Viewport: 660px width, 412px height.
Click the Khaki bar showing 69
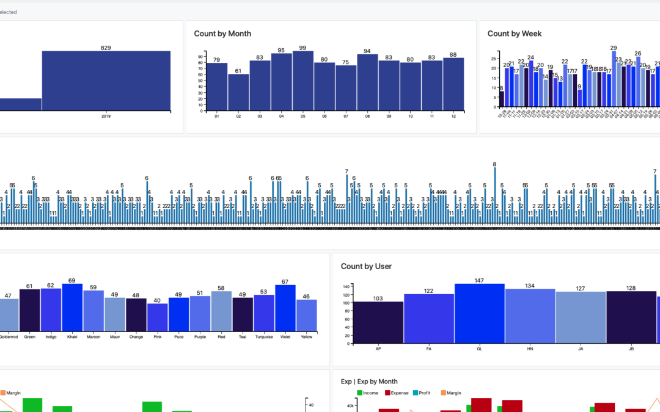coord(72,308)
